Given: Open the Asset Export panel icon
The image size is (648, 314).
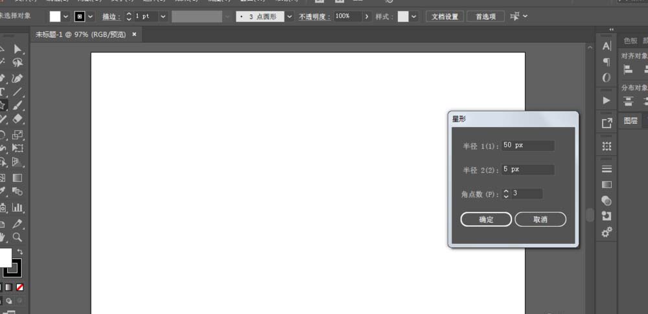Looking at the screenshot, I should 607,123.
